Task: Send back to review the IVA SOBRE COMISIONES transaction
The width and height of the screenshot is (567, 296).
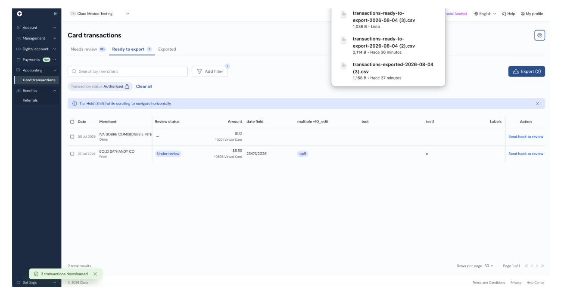Action: (526, 137)
